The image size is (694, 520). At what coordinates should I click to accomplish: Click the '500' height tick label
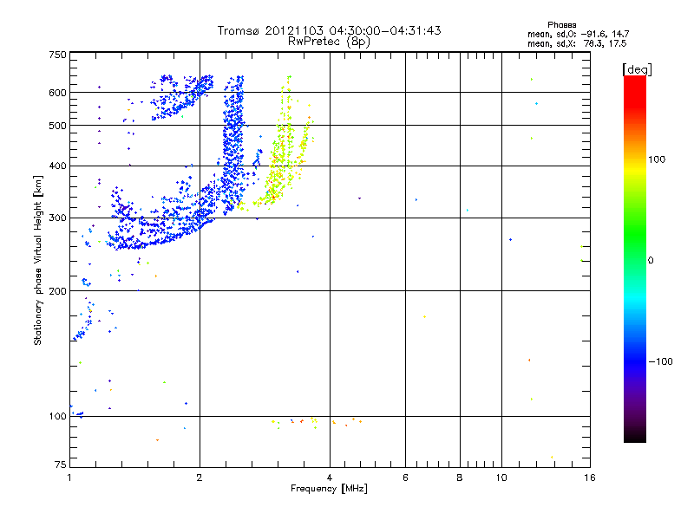pyautogui.click(x=57, y=126)
